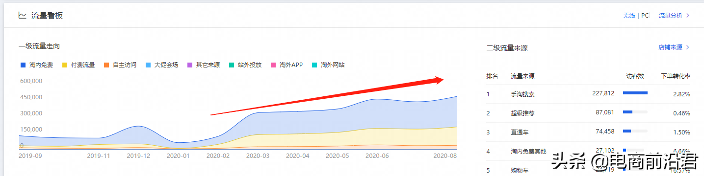Switch to 无线 traffic view
The width and height of the screenshot is (704, 176).
[x=629, y=16]
